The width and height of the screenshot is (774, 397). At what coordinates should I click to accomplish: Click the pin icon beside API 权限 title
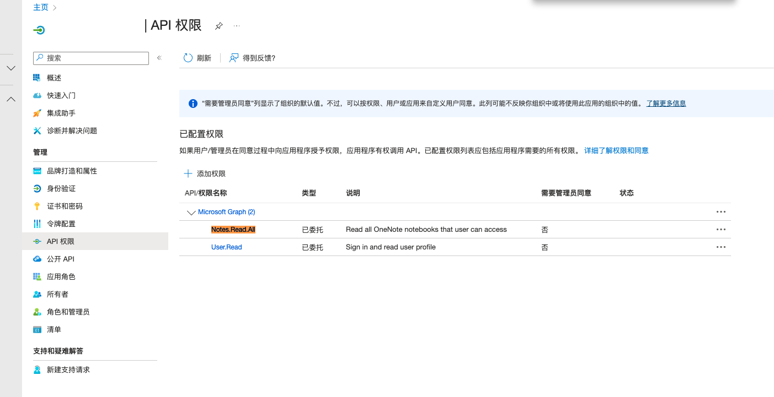tap(219, 26)
